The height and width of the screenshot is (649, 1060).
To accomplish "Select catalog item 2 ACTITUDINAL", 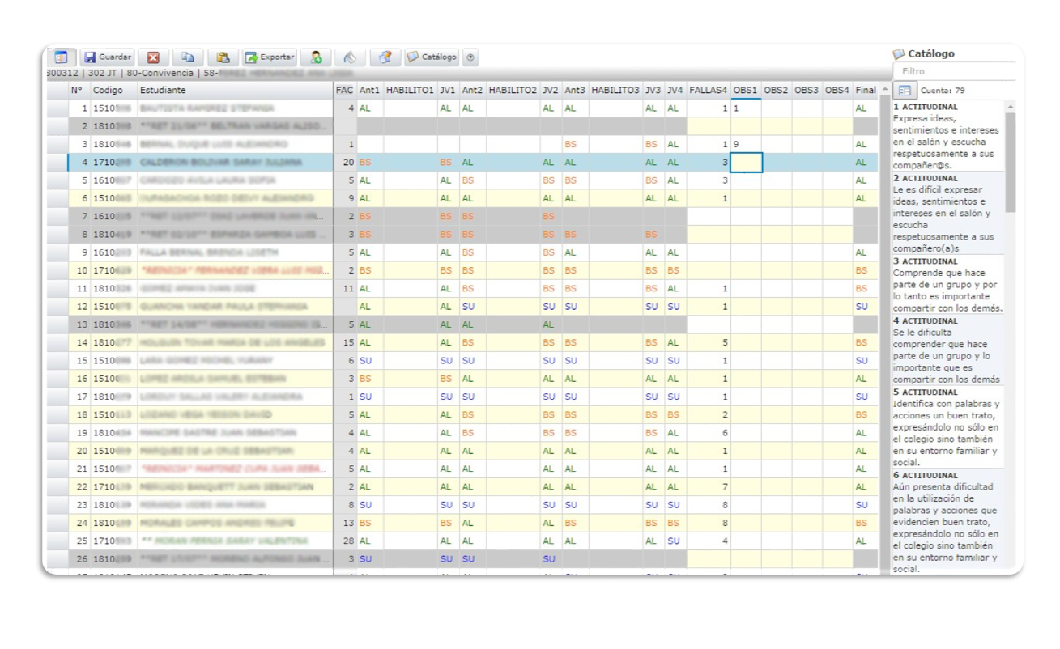I will pos(948,214).
